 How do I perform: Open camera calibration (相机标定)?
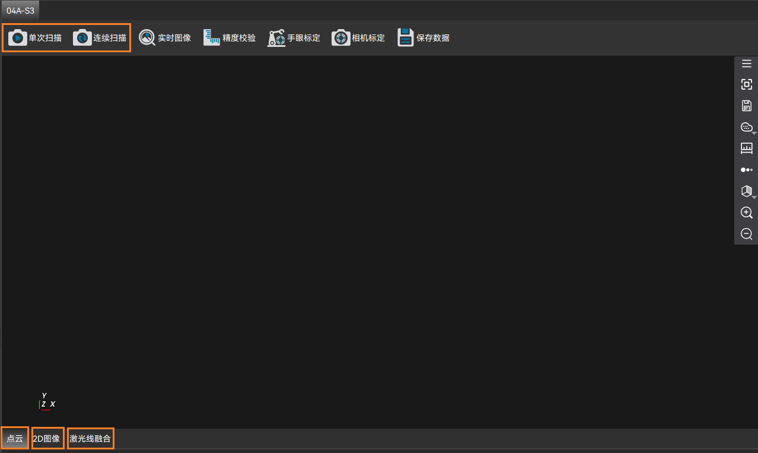point(358,38)
